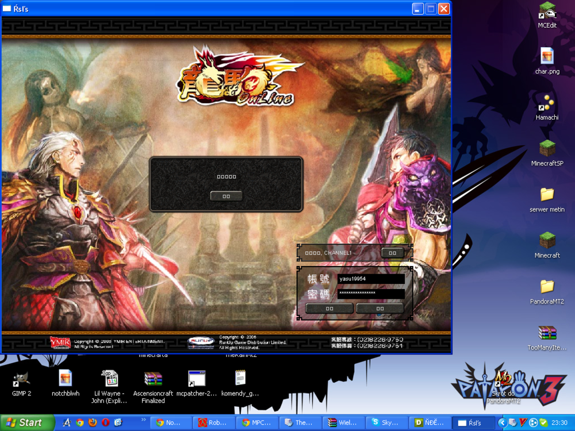Expand quick launch overflow chevron
Viewport: 575px width, 431px height.
143,420
